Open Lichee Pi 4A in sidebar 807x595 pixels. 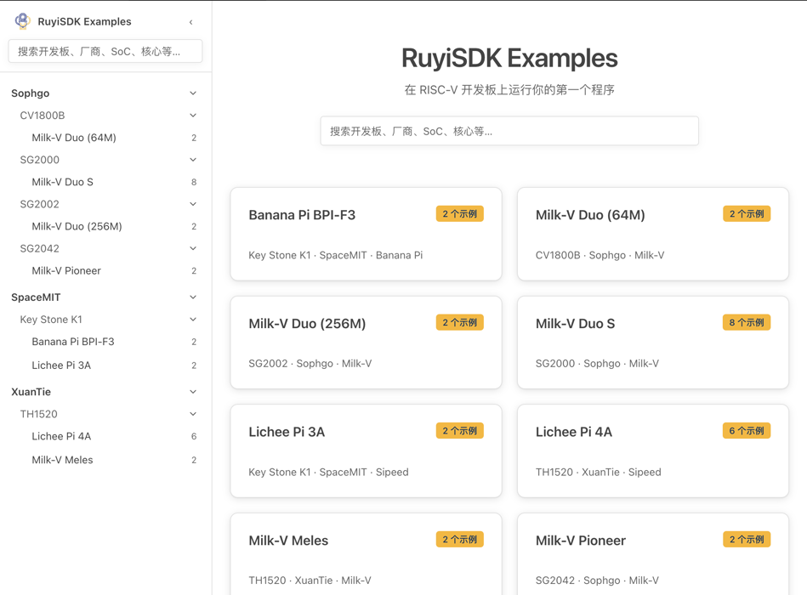pos(61,437)
